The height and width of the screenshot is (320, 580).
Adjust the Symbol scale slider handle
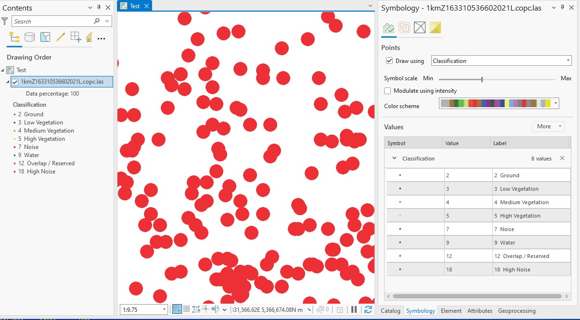(x=482, y=79)
